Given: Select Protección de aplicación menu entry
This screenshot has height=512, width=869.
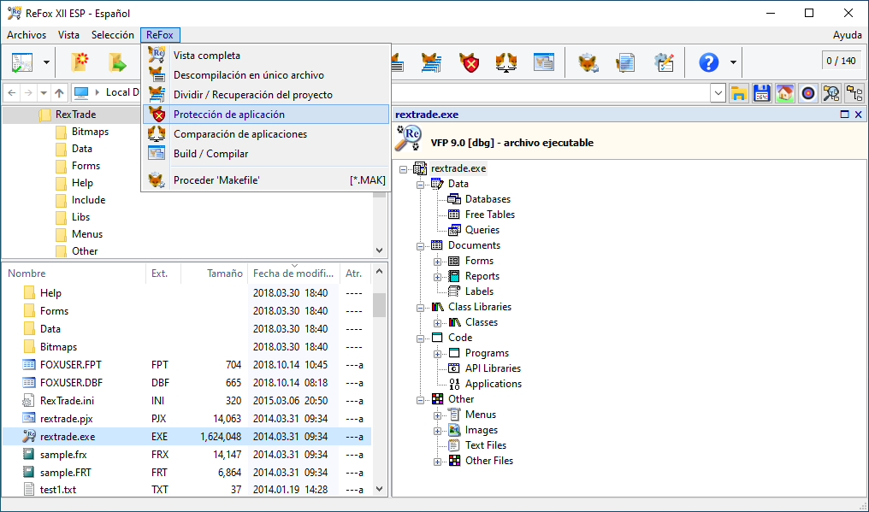Looking at the screenshot, I should (x=266, y=115).
